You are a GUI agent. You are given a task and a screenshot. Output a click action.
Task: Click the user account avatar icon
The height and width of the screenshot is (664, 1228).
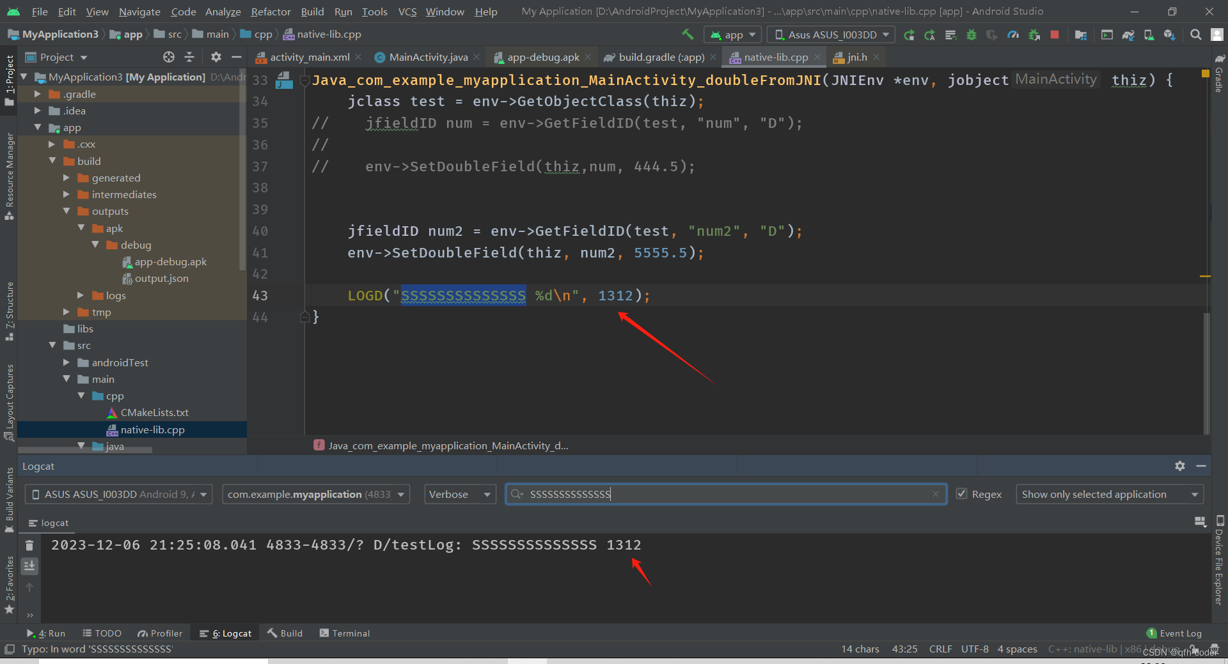[x=1217, y=35]
